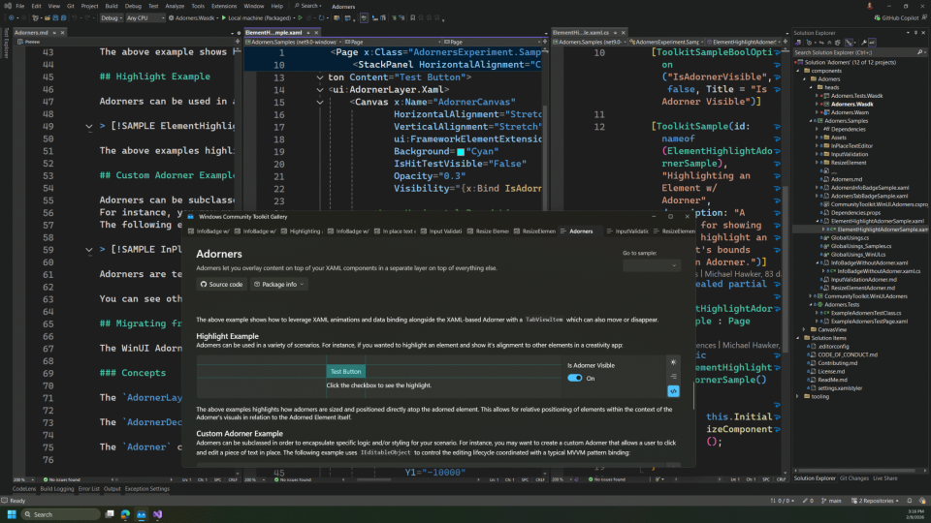The image size is (931, 523).
Task: Collapse the ui:AdornerLayer.Xaml element at line 14
Action: [320, 89]
